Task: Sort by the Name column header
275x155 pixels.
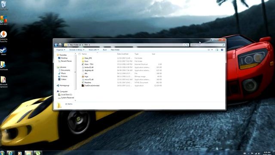Action: coord(84,54)
